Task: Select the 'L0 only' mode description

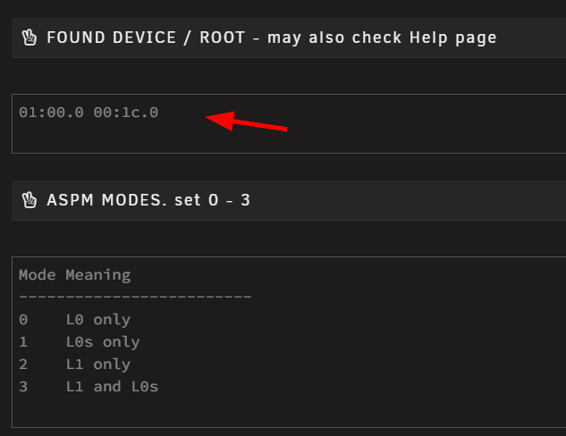Action: tap(98, 320)
